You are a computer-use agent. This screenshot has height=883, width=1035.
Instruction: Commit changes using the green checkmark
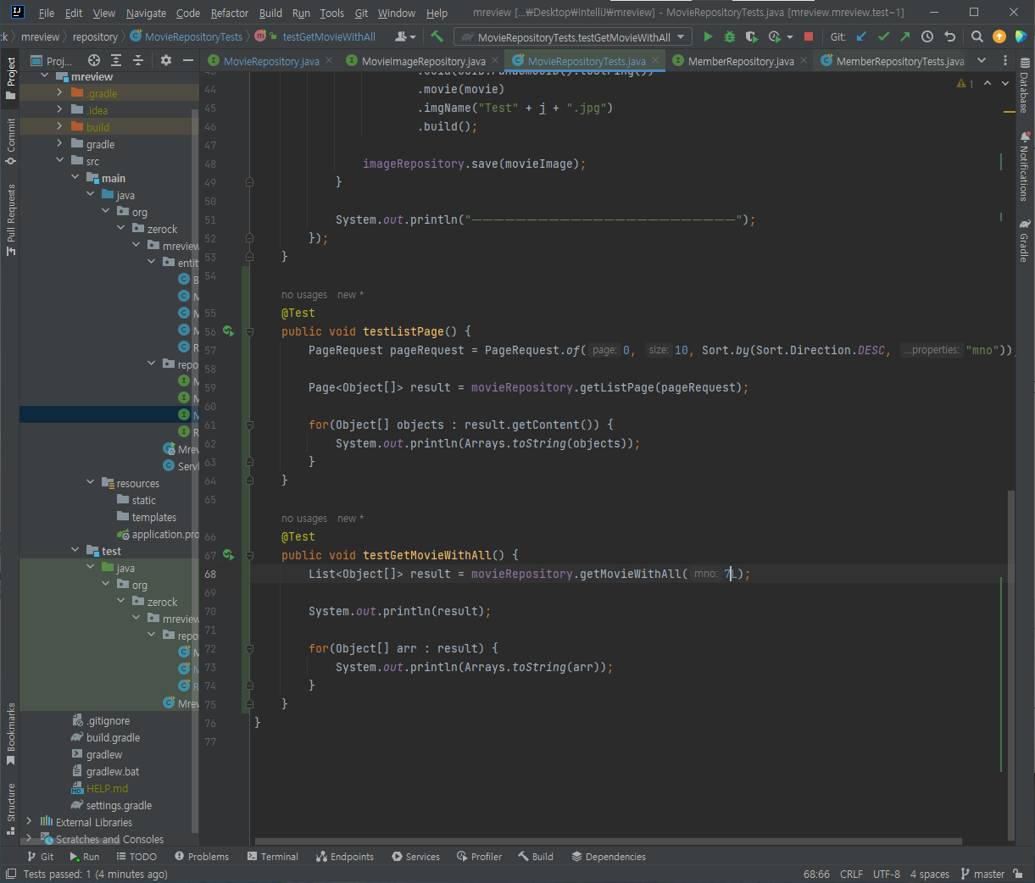(x=883, y=36)
